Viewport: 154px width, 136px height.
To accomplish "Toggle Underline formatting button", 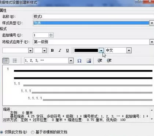I will pos(67,51).
